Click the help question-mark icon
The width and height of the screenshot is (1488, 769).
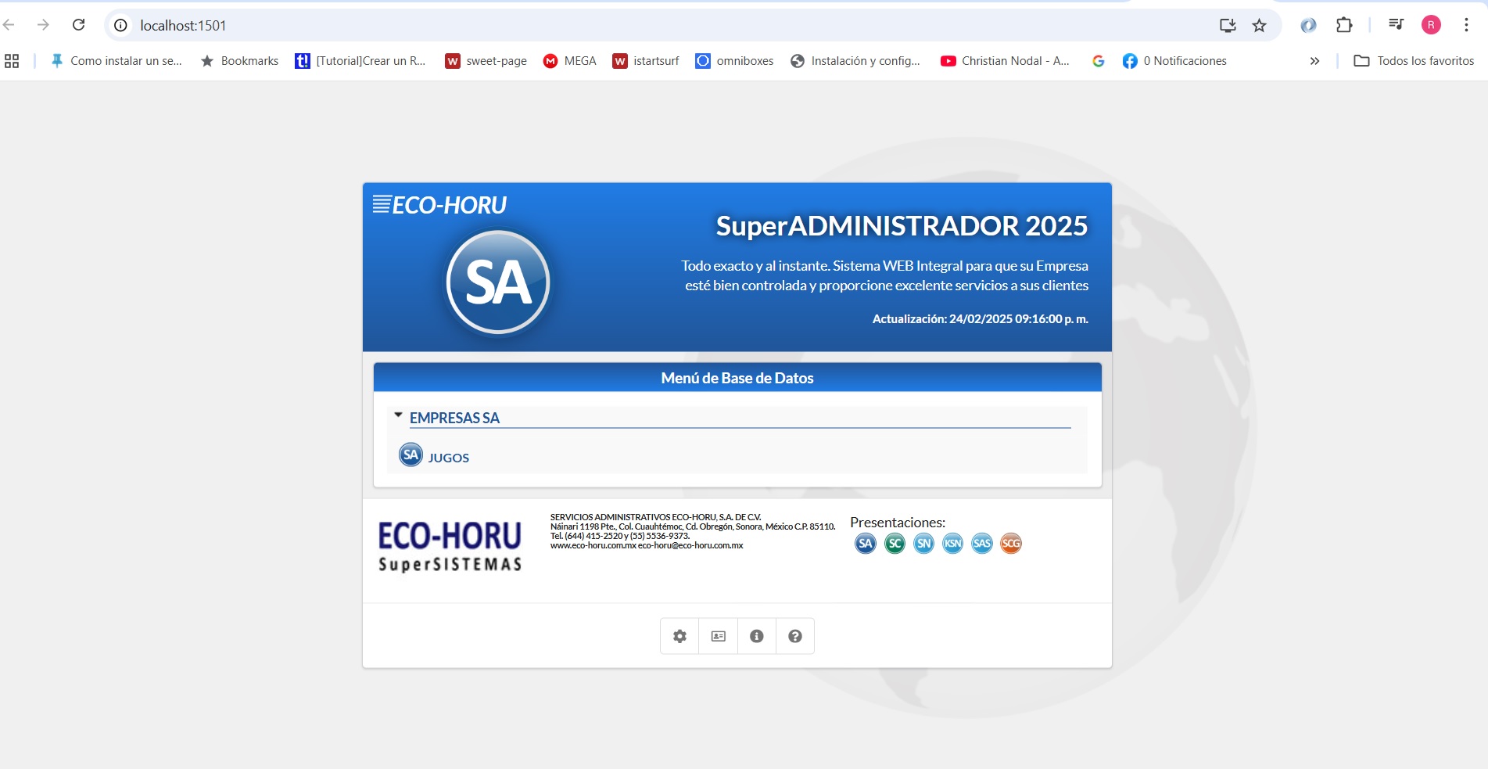(x=795, y=636)
